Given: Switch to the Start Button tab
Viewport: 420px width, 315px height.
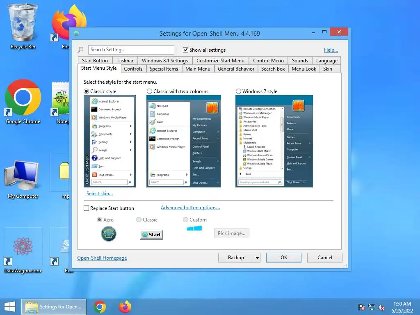Looking at the screenshot, I should coord(95,61).
